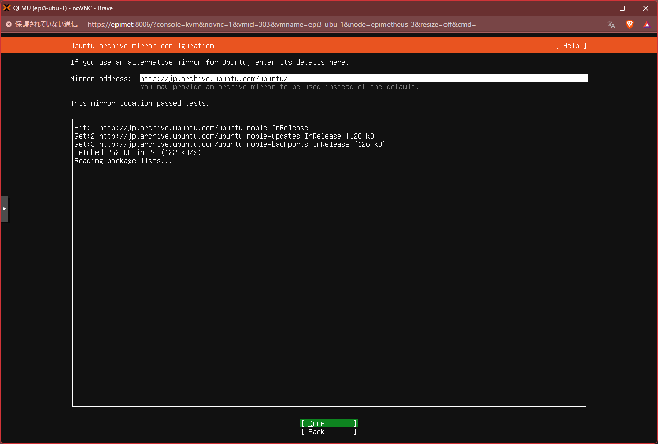Click 'Fetched 252 kB in 2s' line
The height and width of the screenshot is (444, 658).
[x=138, y=152]
